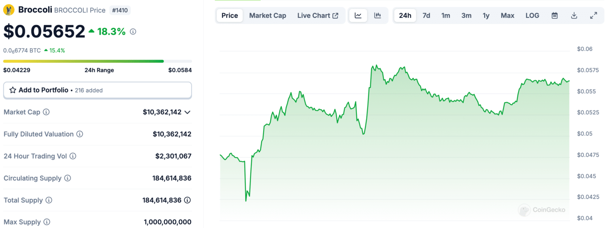Select the Max time range
The height and width of the screenshot is (228, 607).
(507, 15)
